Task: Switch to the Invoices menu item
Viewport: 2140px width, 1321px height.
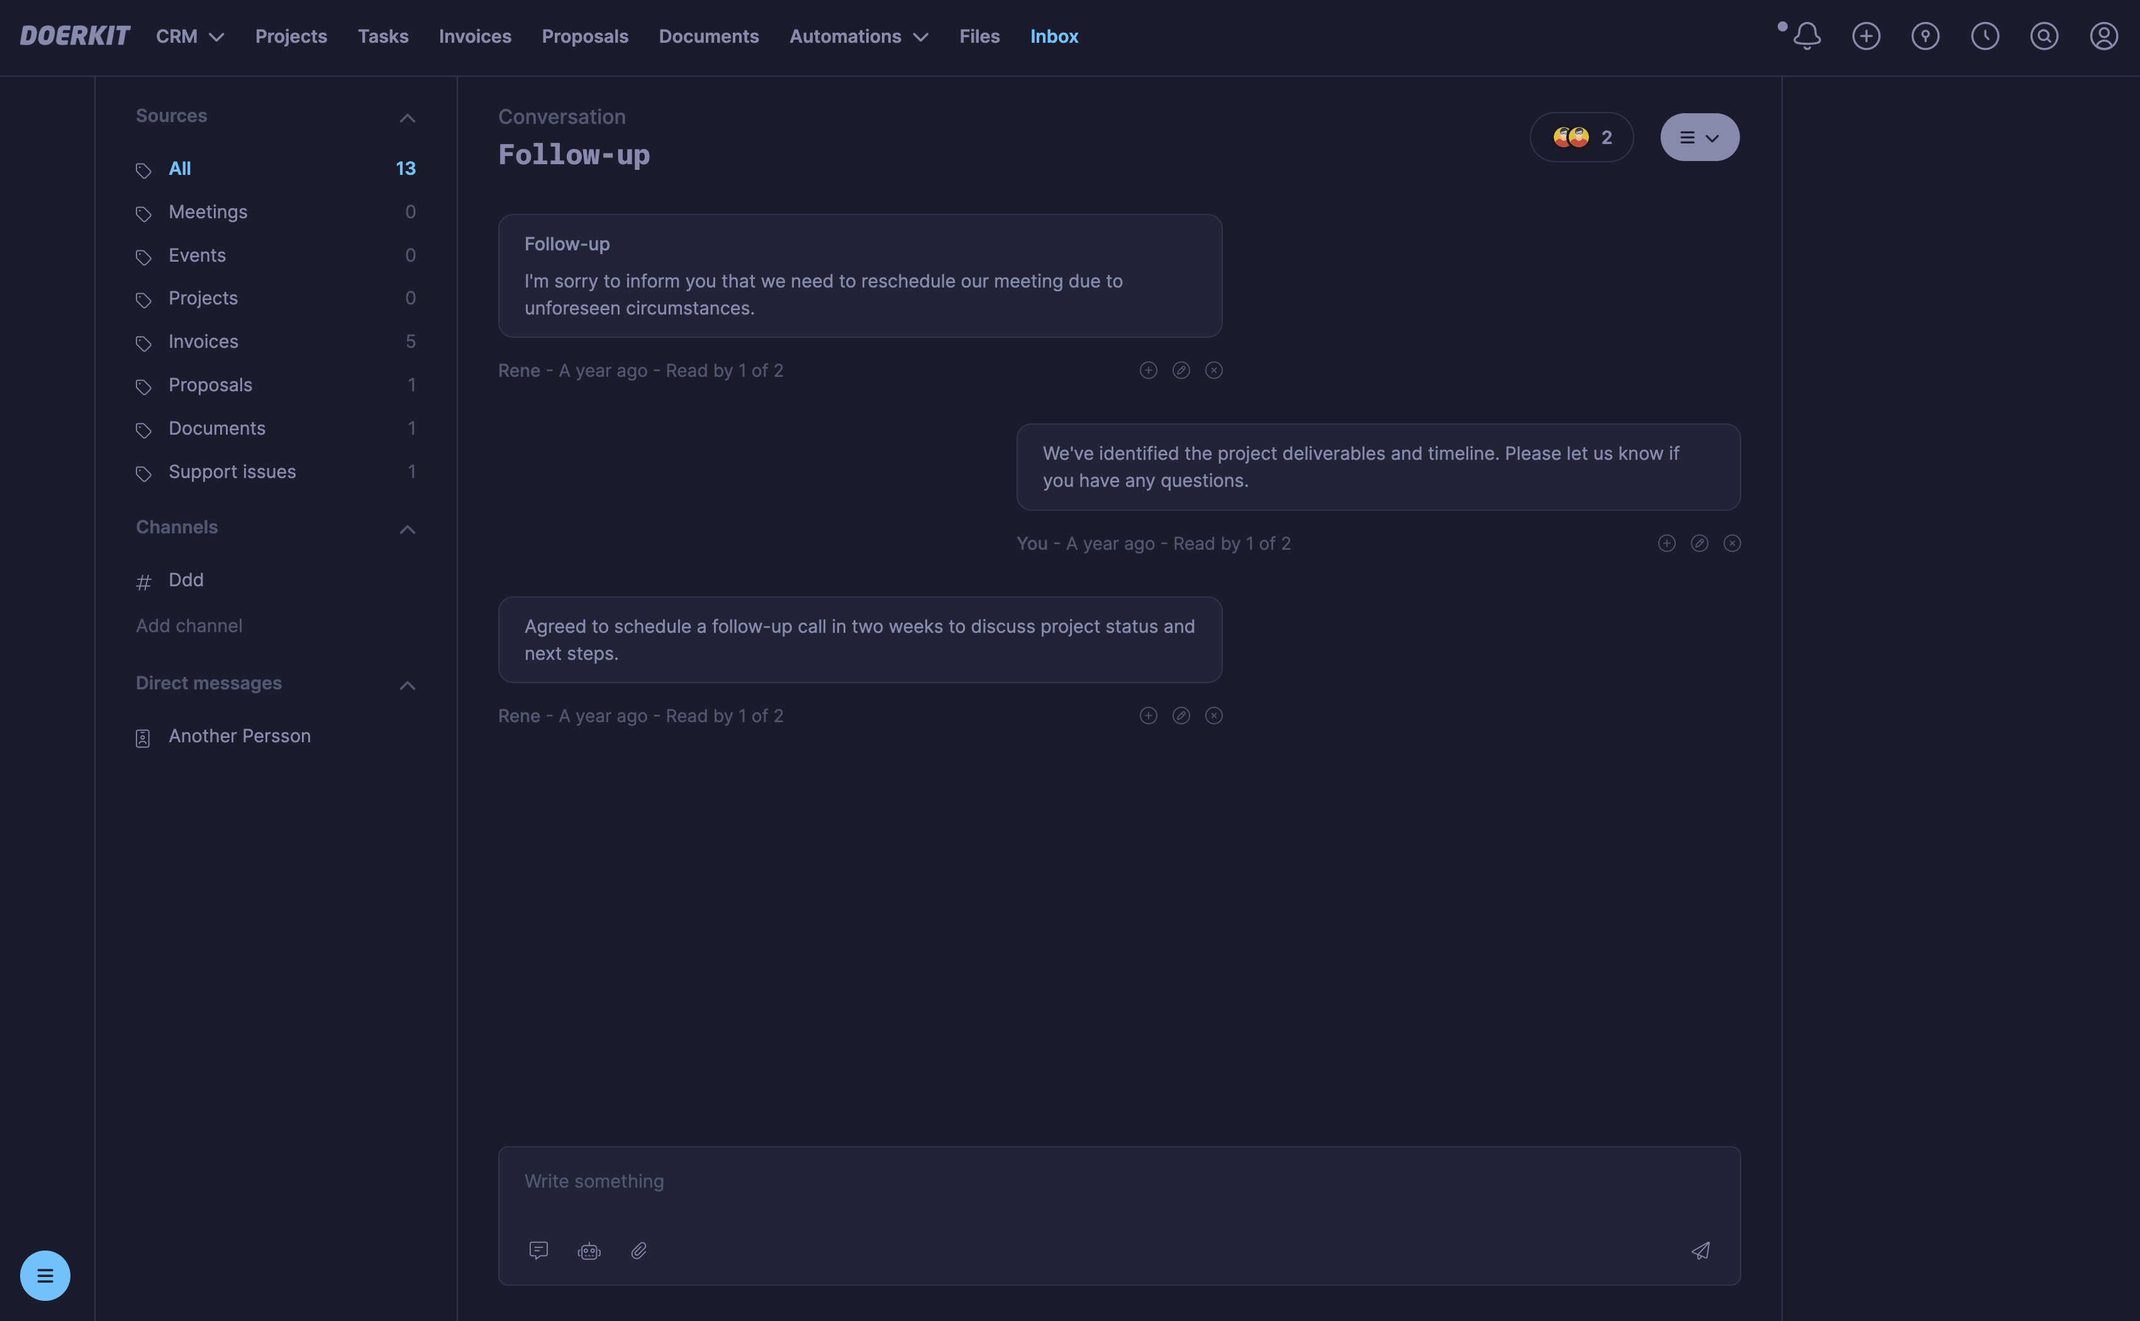Action: click(475, 36)
